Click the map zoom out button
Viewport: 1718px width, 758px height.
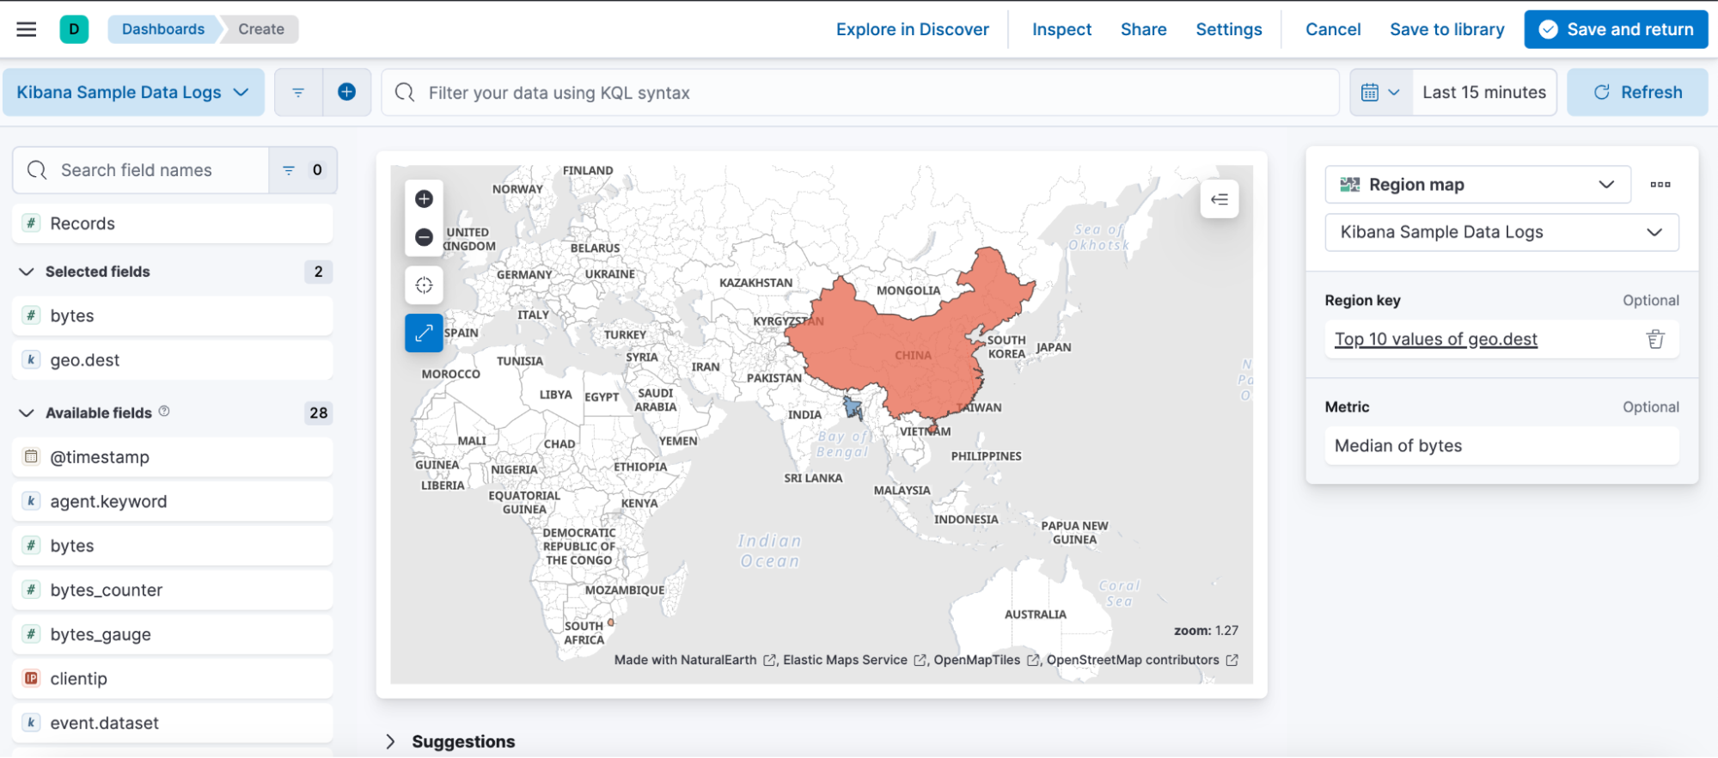424,237
